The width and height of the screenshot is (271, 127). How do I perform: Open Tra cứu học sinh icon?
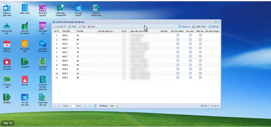point(25,100)
